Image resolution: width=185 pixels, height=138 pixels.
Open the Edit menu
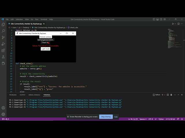click(x=12, y=19)
